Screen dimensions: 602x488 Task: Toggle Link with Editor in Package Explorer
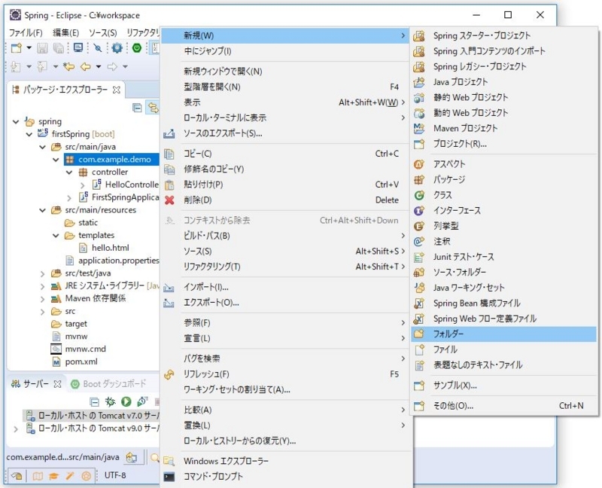(x=153, y=108)
